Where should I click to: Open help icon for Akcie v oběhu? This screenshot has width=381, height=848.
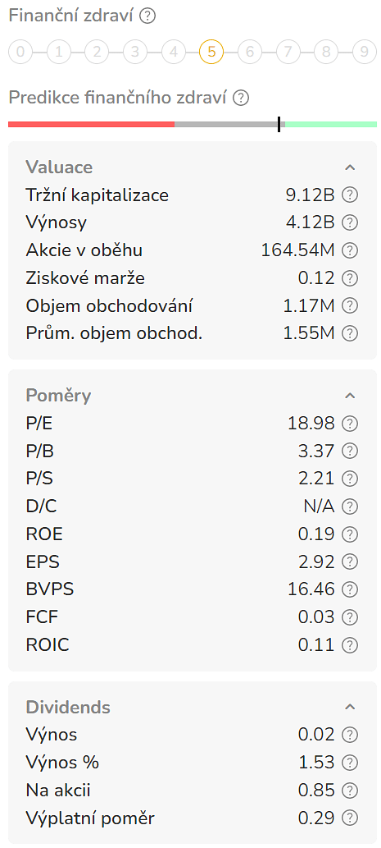pyautogui.click(x=350, y=250)
